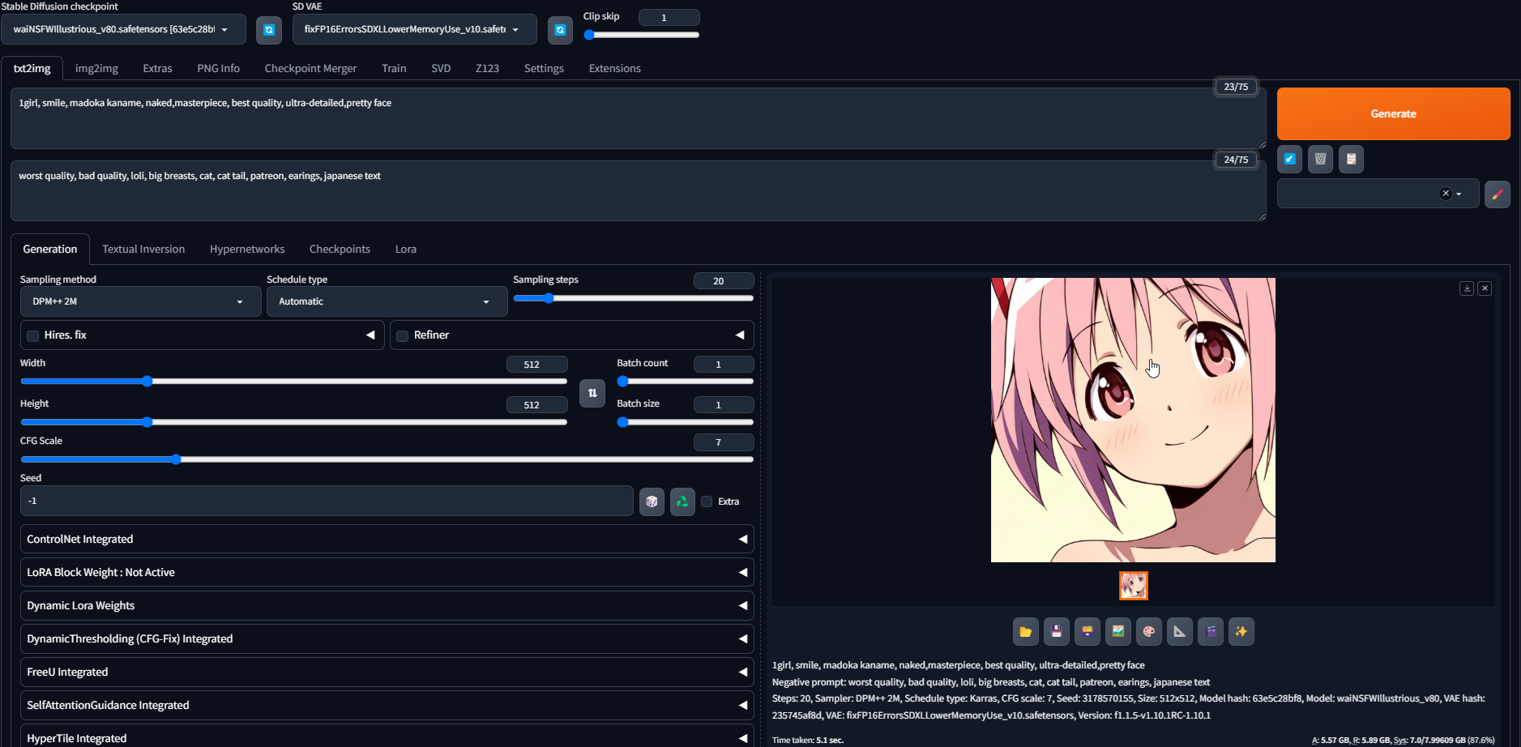Switch to the Hypernetworks tab
The image size is (1521, 747).
coord(247,249)
